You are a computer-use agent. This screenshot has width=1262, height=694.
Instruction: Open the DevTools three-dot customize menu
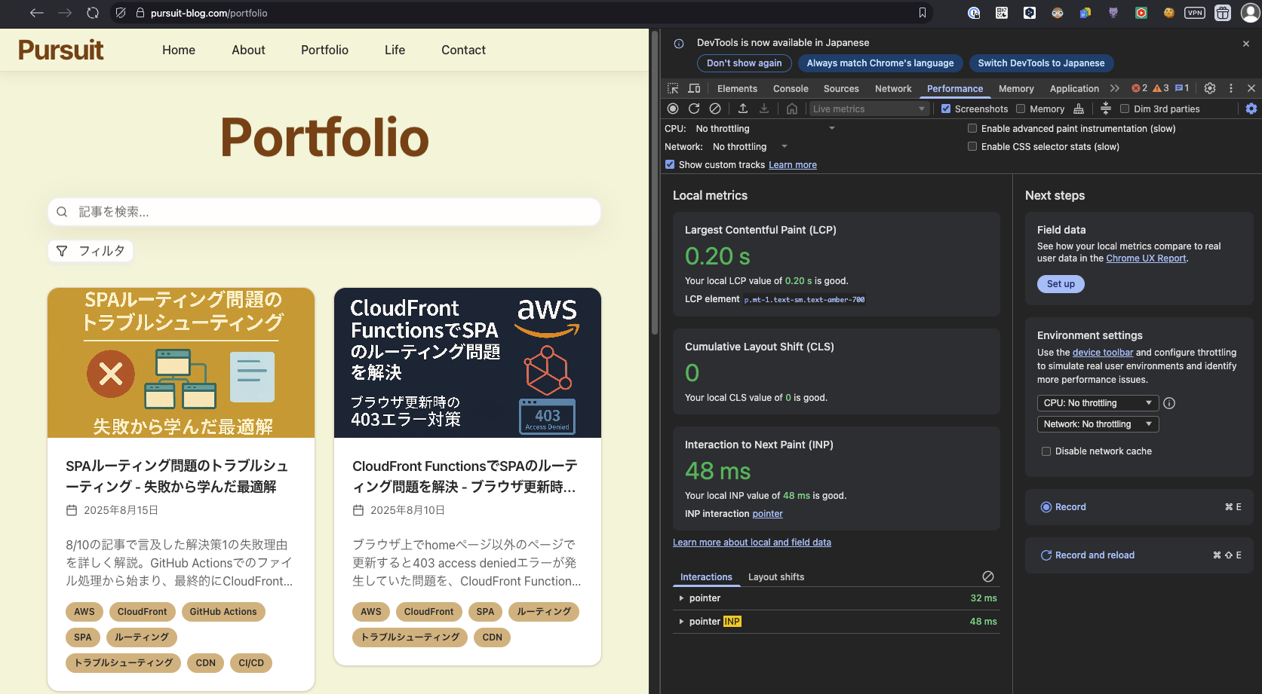tap(1231, 88)
